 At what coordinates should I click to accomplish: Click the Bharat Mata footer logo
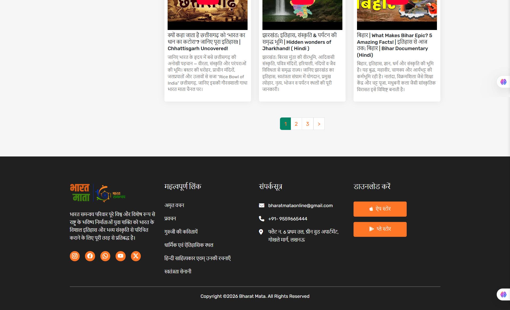click(x=97, y=193)
